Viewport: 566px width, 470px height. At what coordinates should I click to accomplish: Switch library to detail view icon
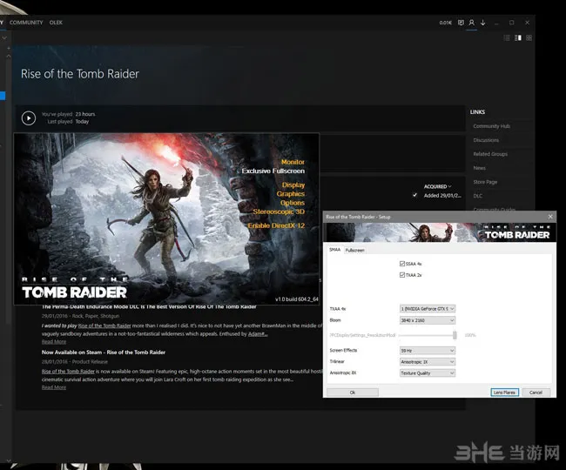518,38
